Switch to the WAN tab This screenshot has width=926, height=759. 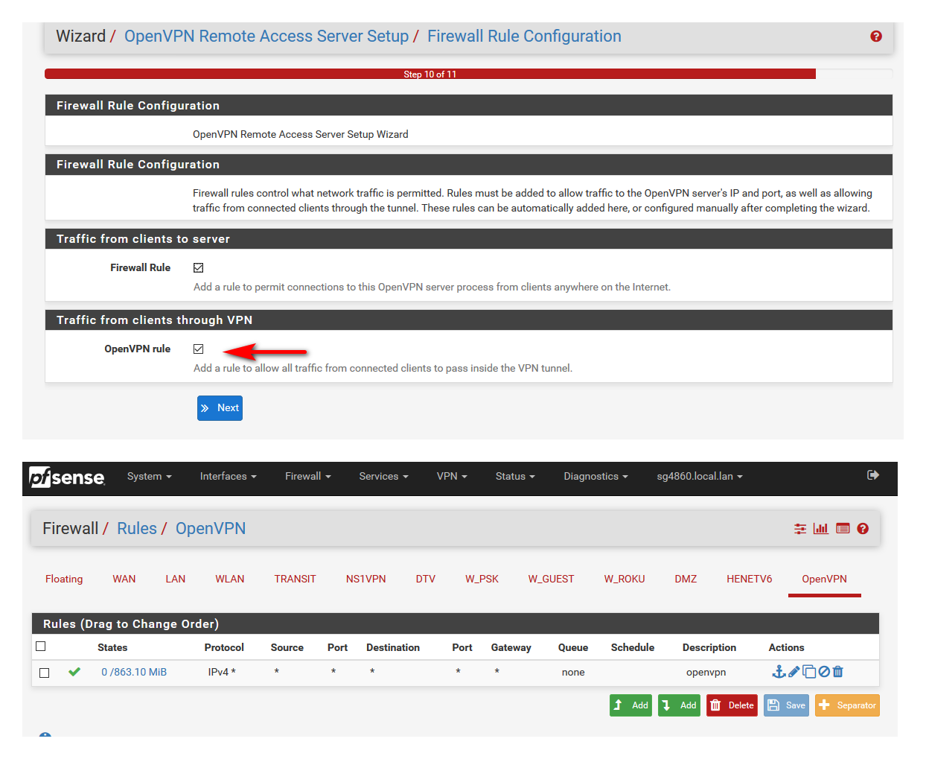coord(124,579)
